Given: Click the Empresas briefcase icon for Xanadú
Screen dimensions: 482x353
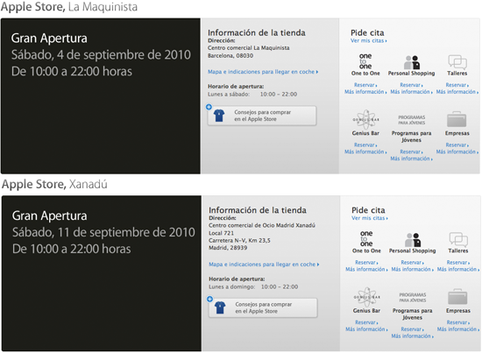Looking at the screenshot, I should point(457,297).
